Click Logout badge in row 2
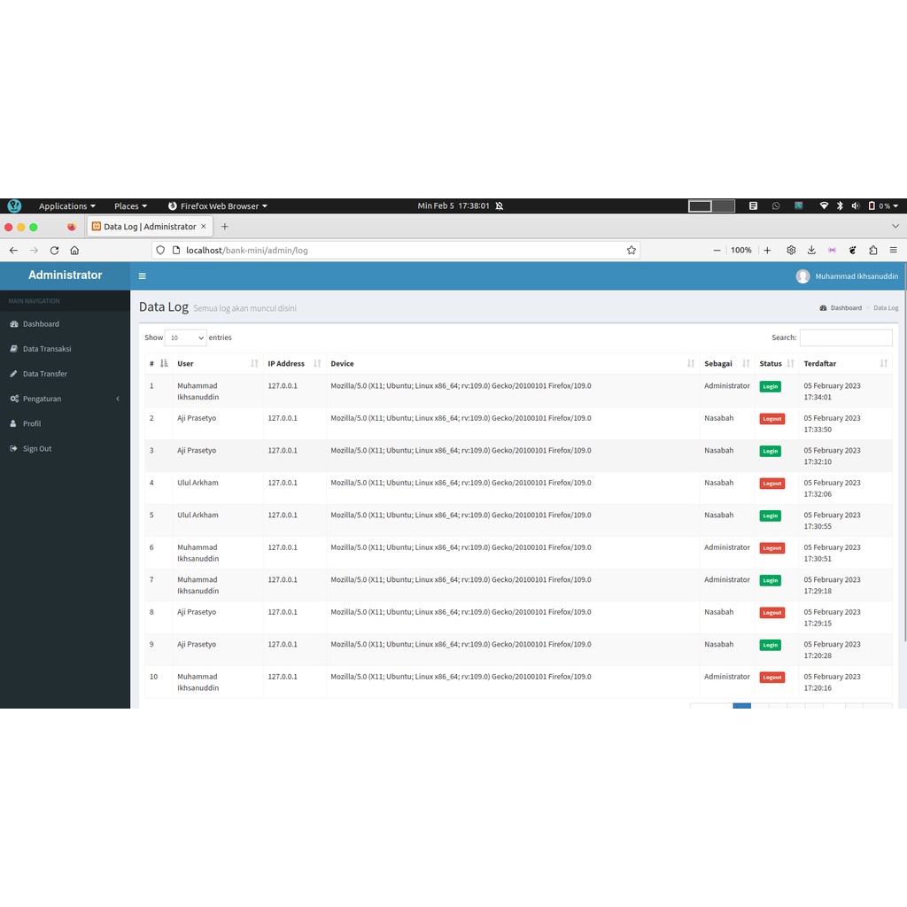Screen dimensions: 907x907 click(x=772, y=419)
